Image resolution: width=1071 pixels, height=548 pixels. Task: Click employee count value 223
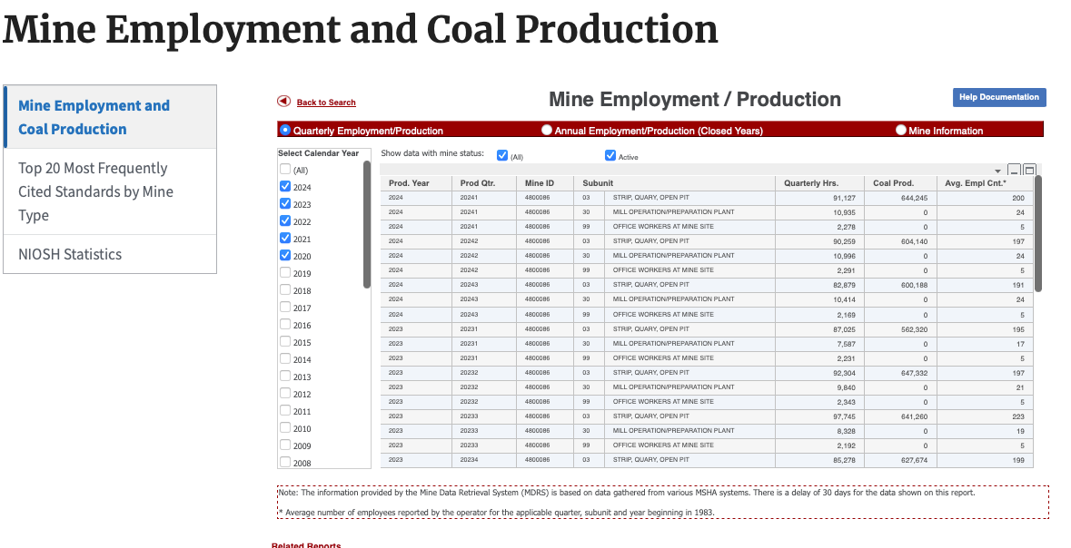1017,416
